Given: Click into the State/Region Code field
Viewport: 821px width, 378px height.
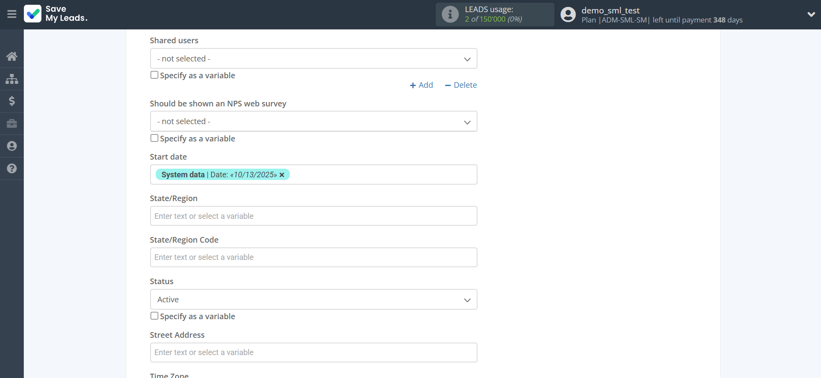Looking at the screenshot, I should [x=313, y=257].
